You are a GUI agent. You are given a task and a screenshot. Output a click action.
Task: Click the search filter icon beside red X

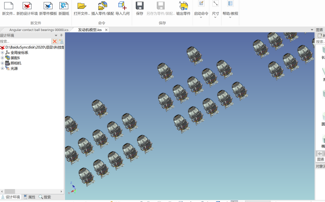[x=61, y=42]
